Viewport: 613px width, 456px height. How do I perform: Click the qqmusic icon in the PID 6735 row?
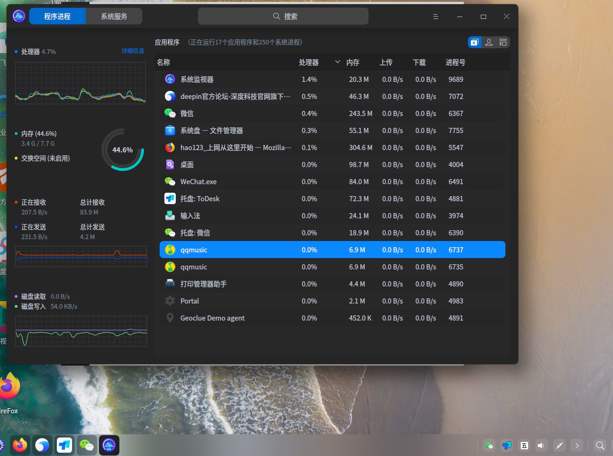(170, 267)
